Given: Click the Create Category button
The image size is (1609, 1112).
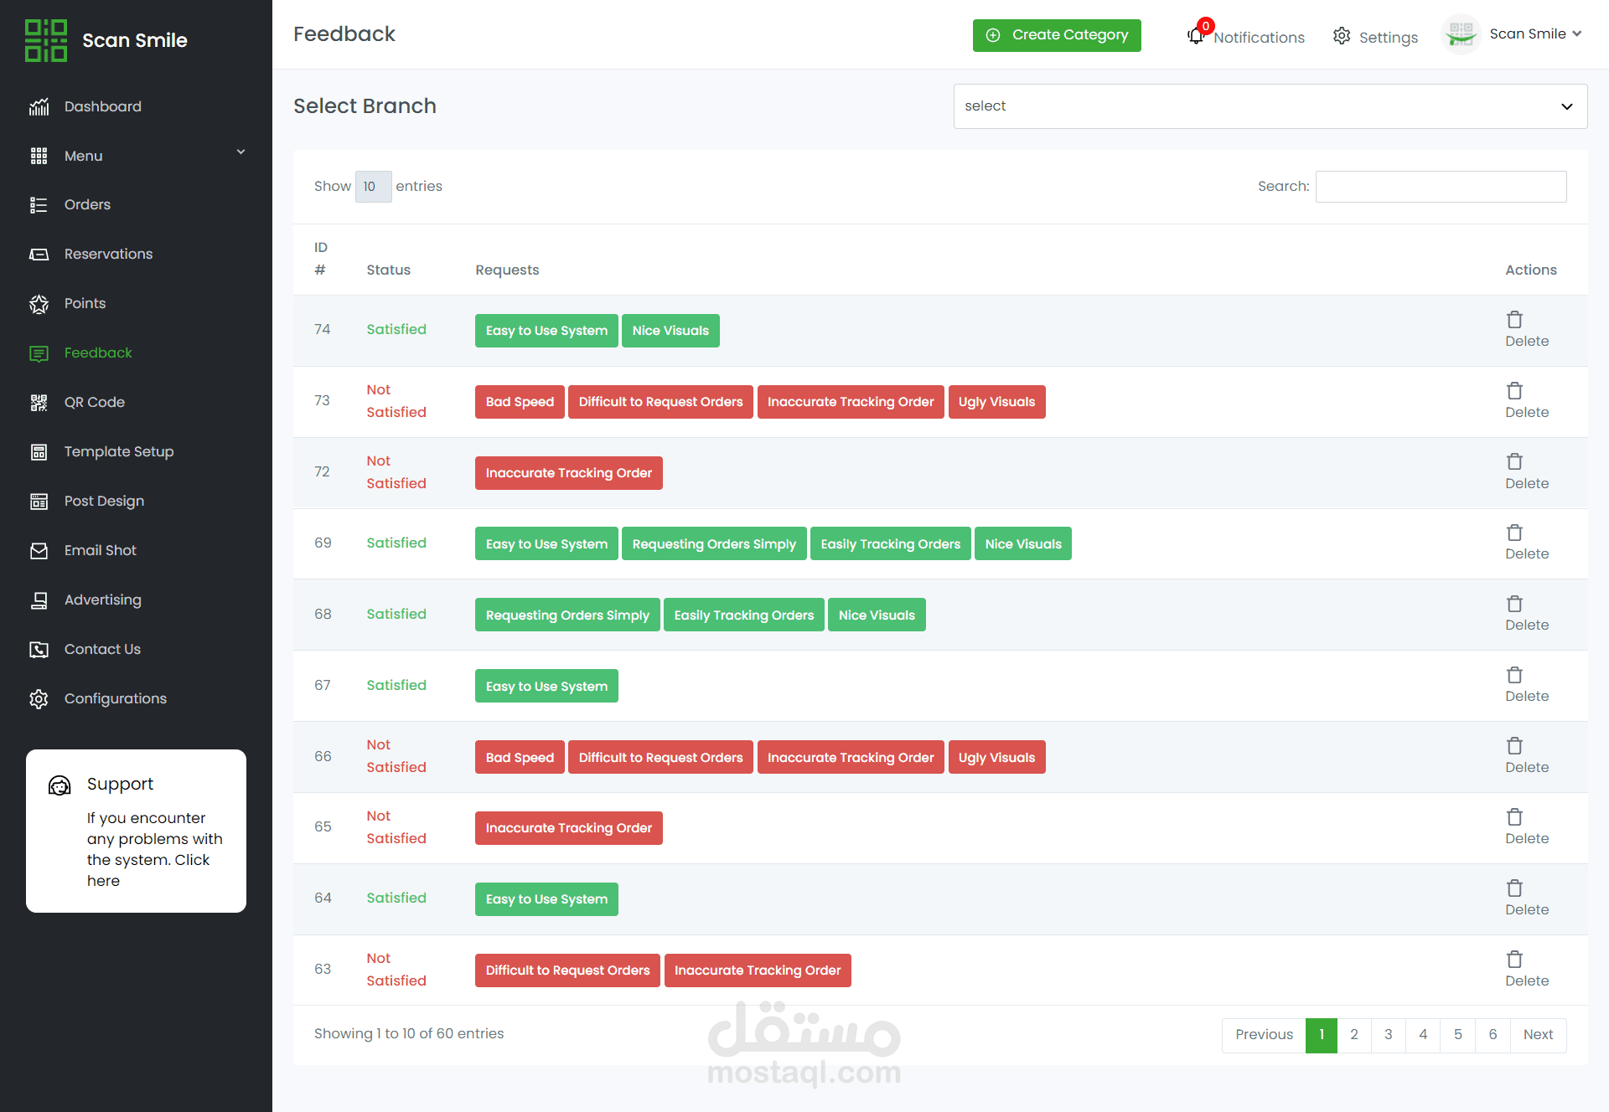Looking at the screenshot, I should (1056, 35).
